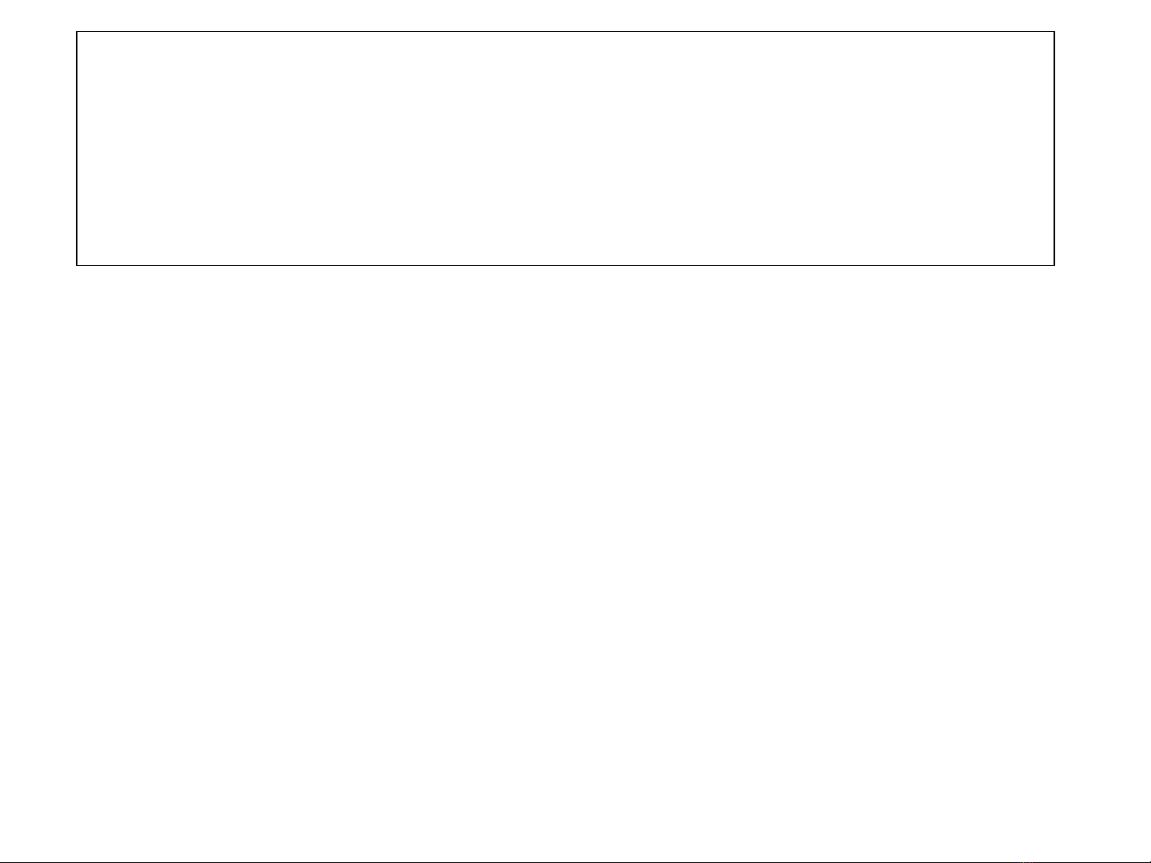Screen dimensions: 1151x863
Task: Click the bottom-right corner of the bordered box
Action: [x=1054, y=264]
